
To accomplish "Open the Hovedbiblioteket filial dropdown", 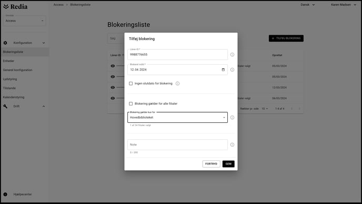I will pyautogui.click(x=177, y=118).
